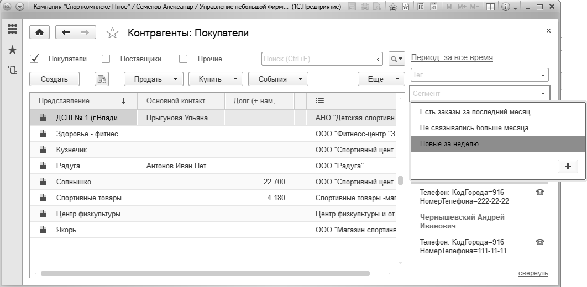Click Основной контакт column header

click(181, 101)
